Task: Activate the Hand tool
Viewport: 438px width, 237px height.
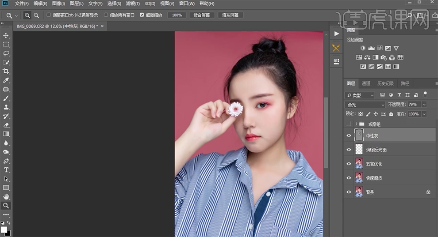Action: coord(6,196)
